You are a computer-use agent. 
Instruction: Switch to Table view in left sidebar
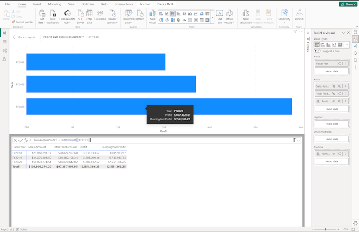(5, 42)
